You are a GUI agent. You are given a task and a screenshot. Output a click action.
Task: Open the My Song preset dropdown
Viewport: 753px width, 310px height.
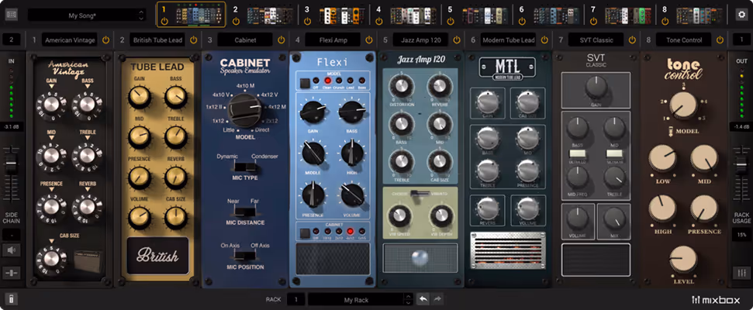tap(86, 15)
